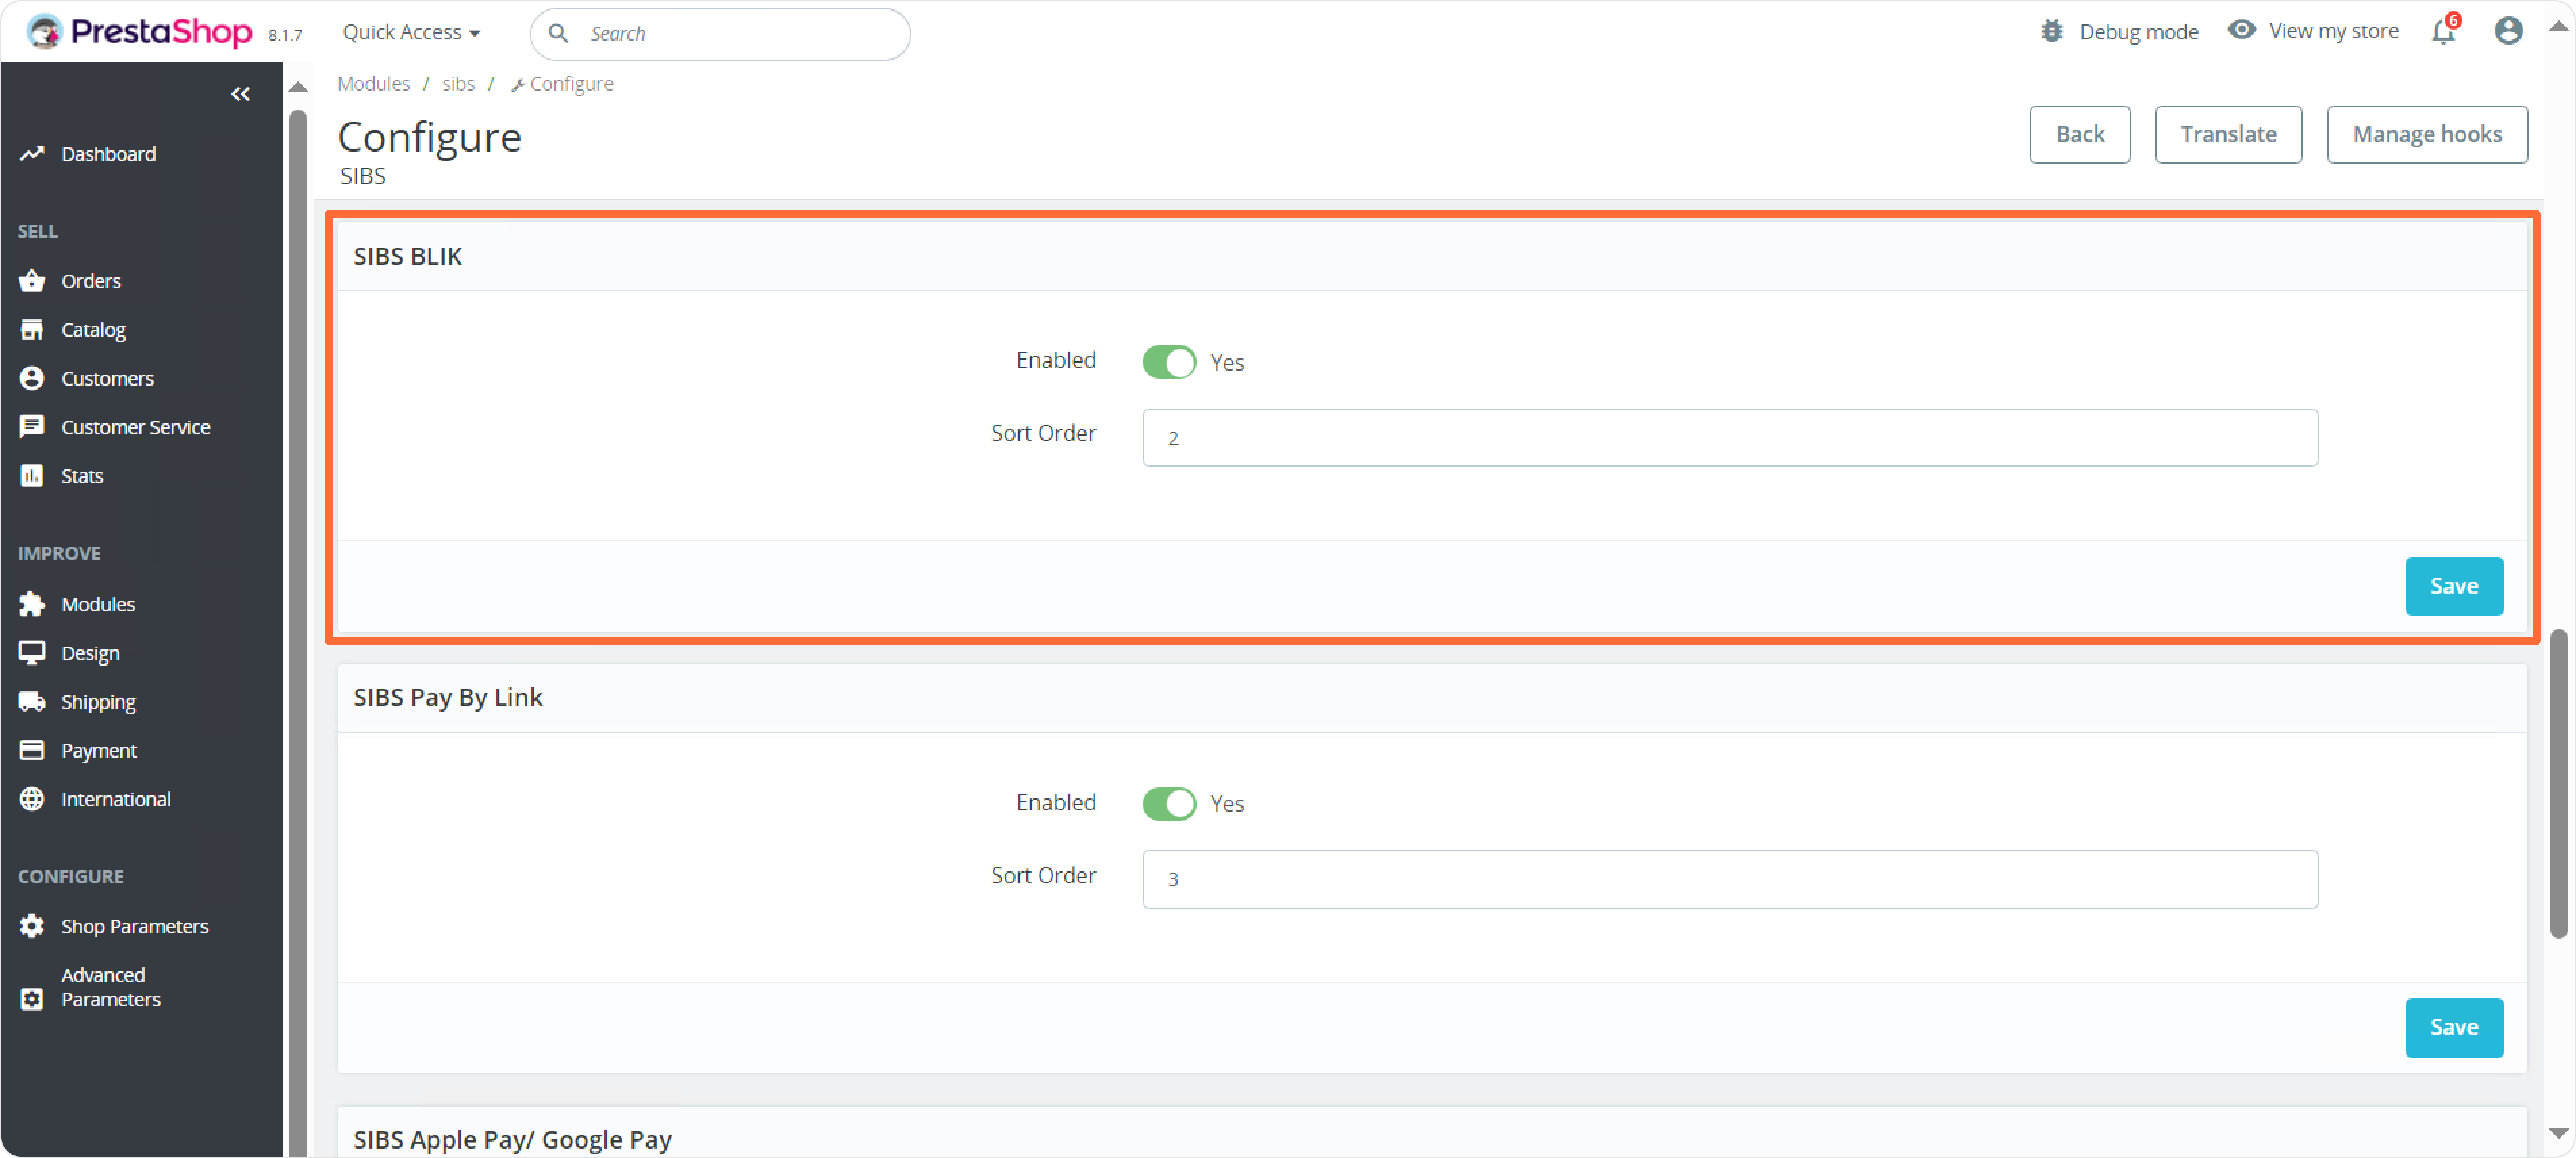
Task: Click the Modules puzzle piece icon
Action: tap(32, 604)
